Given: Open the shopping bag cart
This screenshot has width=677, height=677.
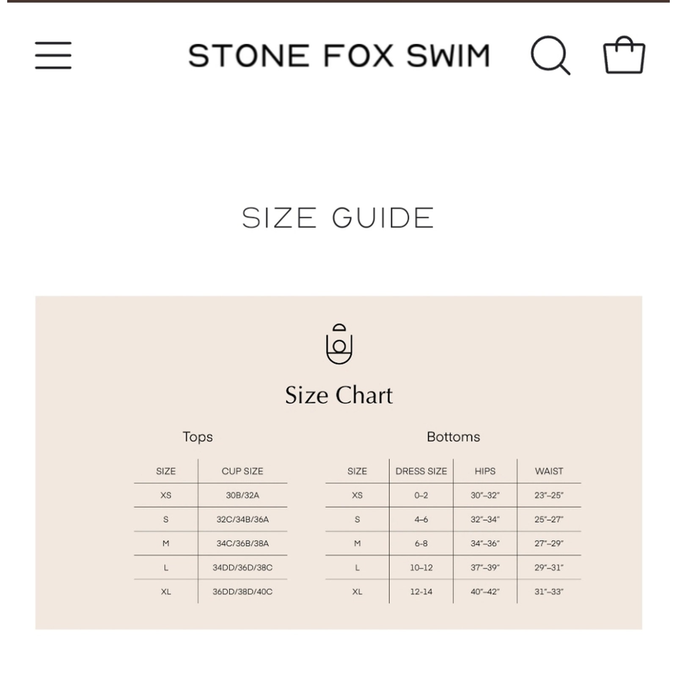Looking at the screenshot, I should (624, 55).
